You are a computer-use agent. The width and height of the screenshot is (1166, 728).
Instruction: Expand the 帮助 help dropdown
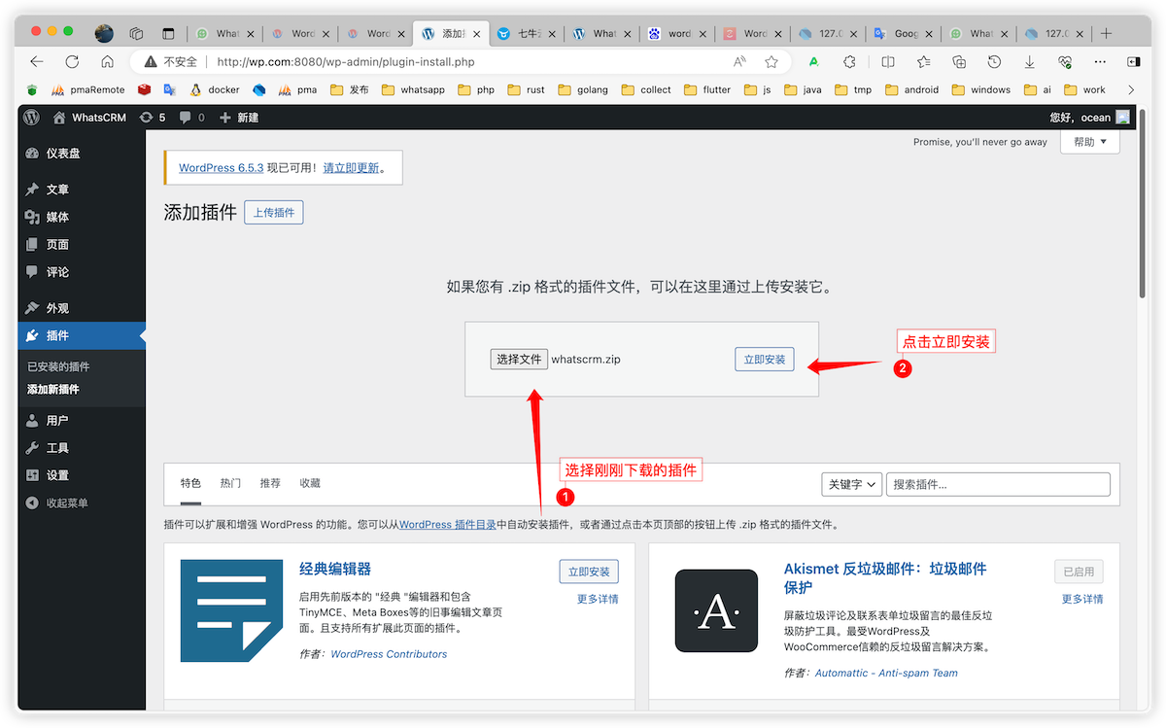coord(1090,142)
